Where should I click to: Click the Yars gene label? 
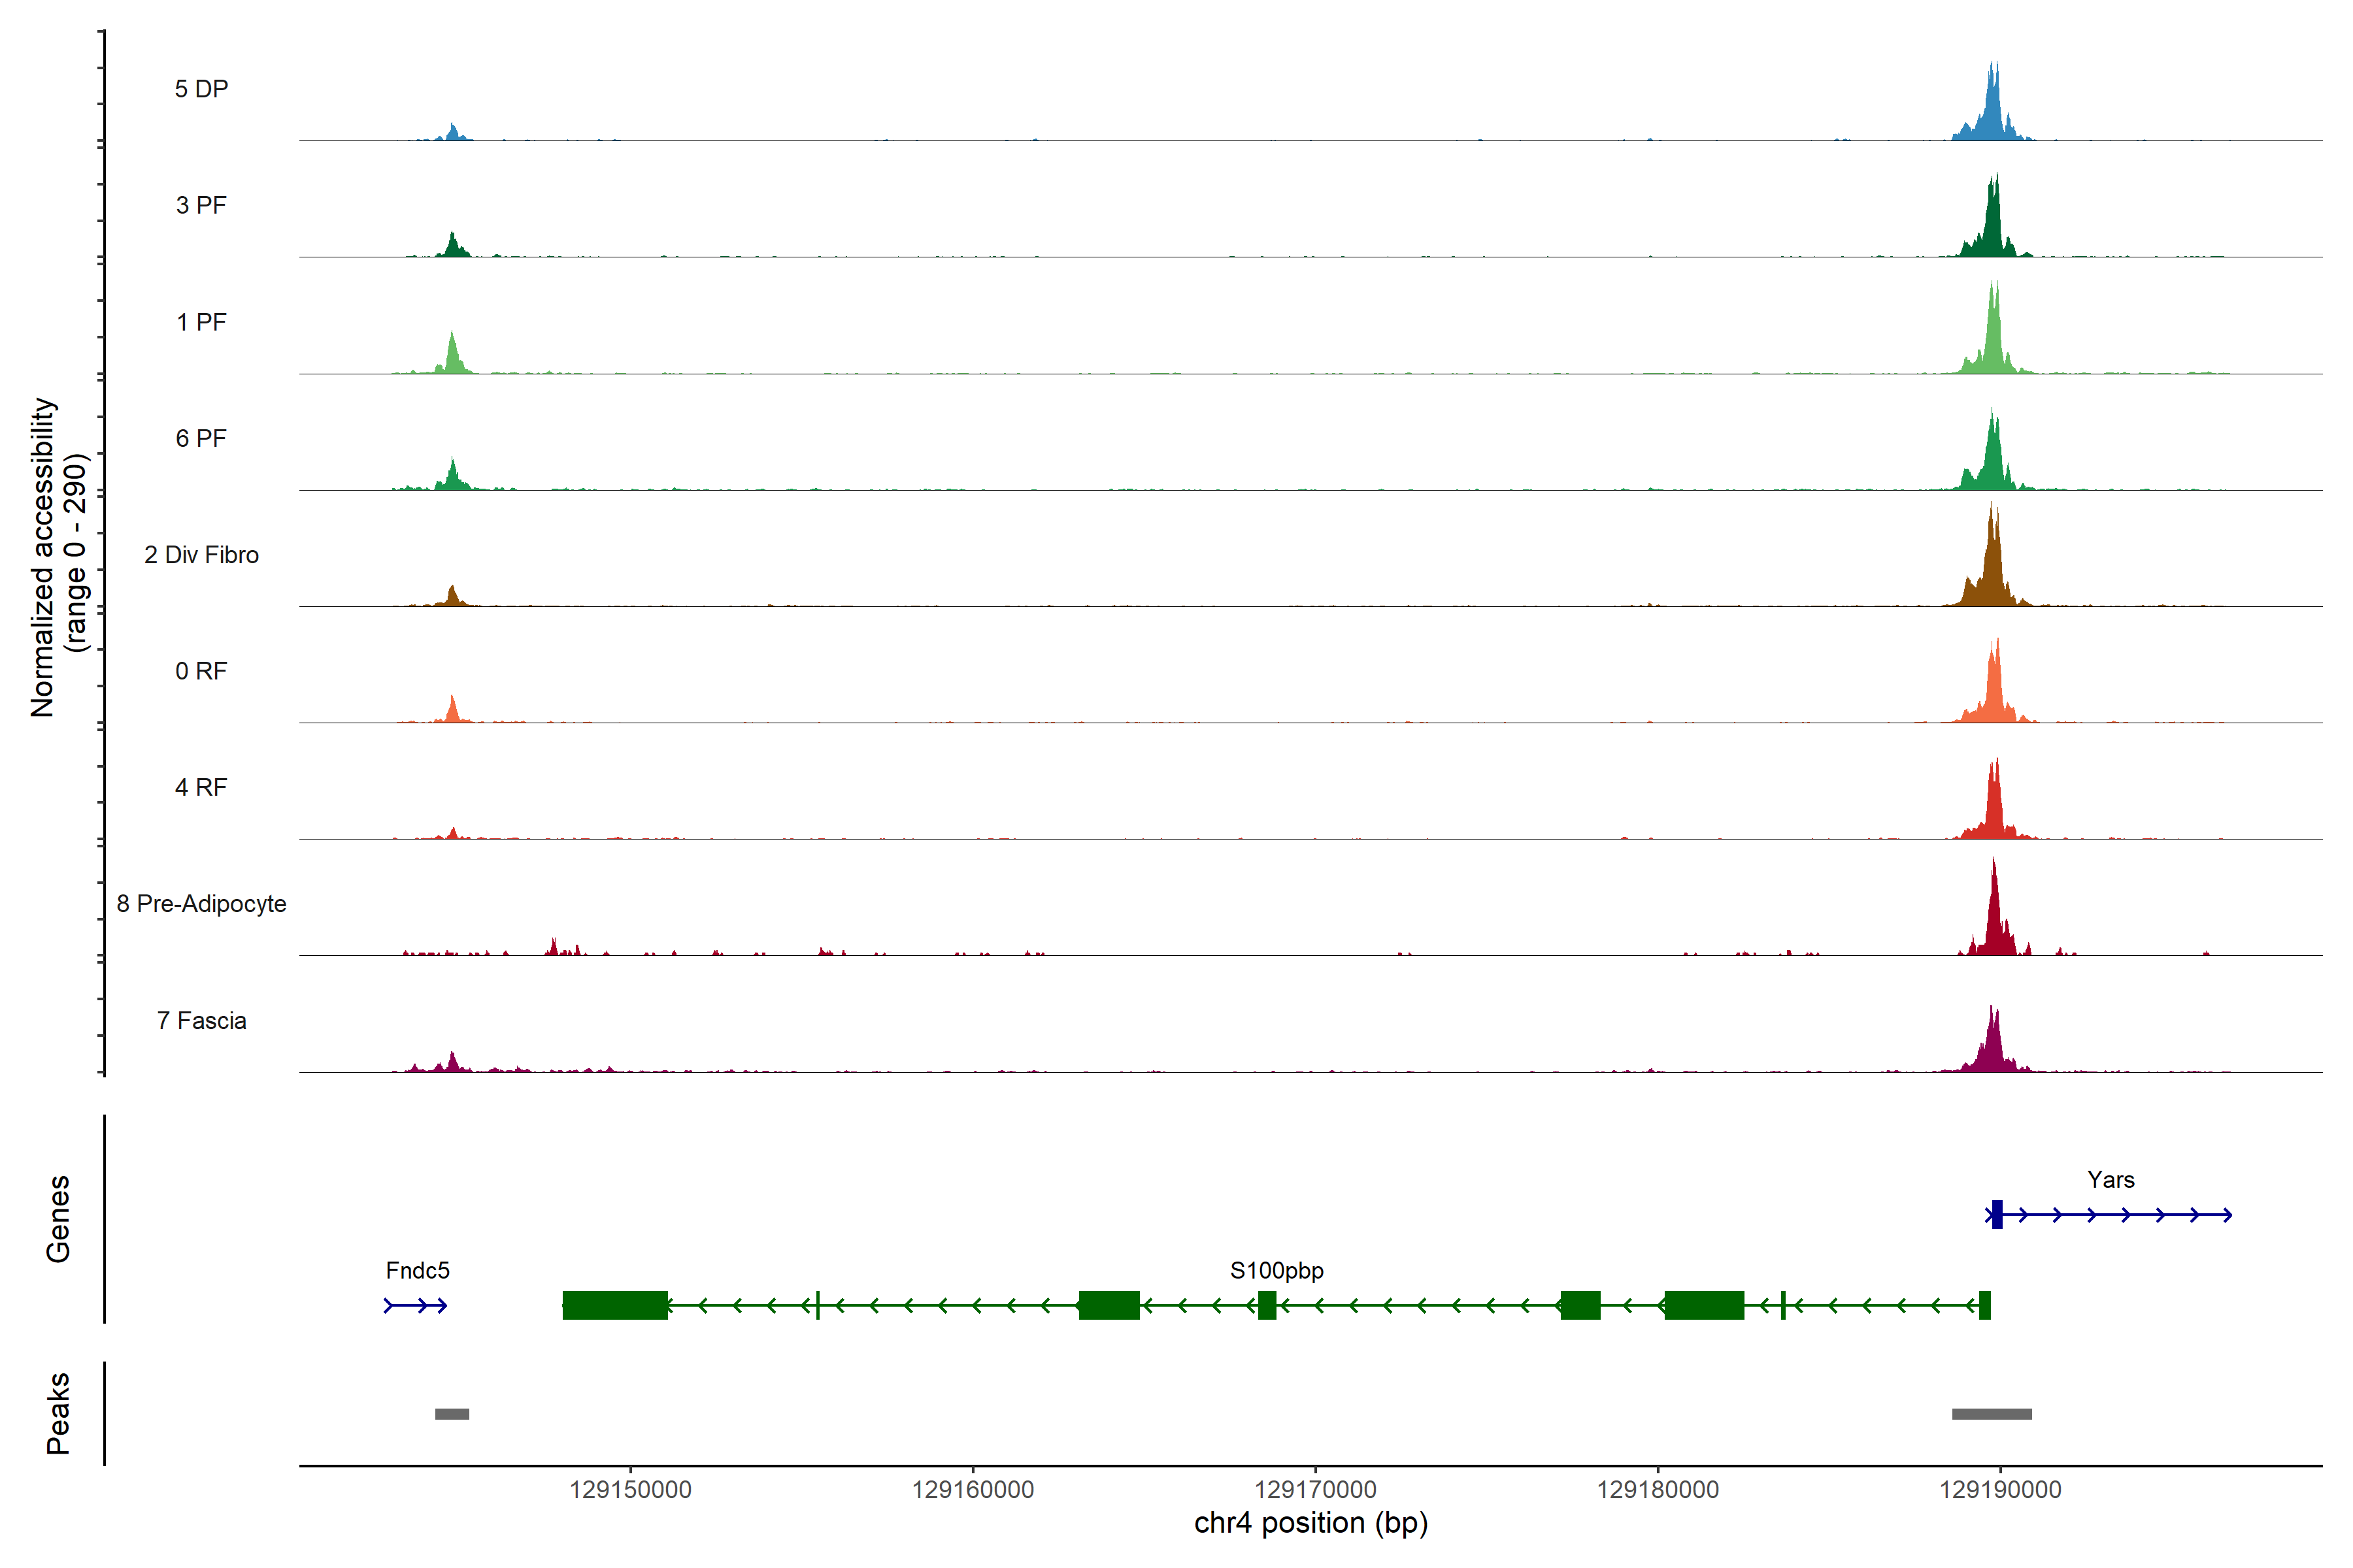click(2111, 1180)
